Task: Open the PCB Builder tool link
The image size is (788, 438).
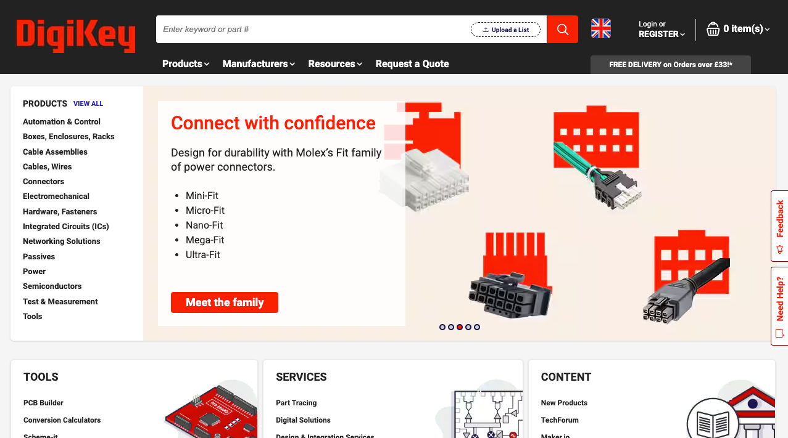Action: [x=43, y=403]
